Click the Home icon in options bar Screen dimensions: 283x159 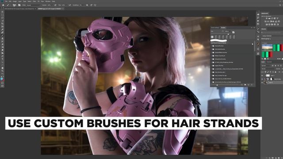pos(3,5)
